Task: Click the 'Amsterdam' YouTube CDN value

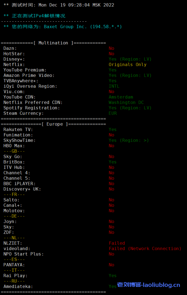Action: tap(121, 97)
